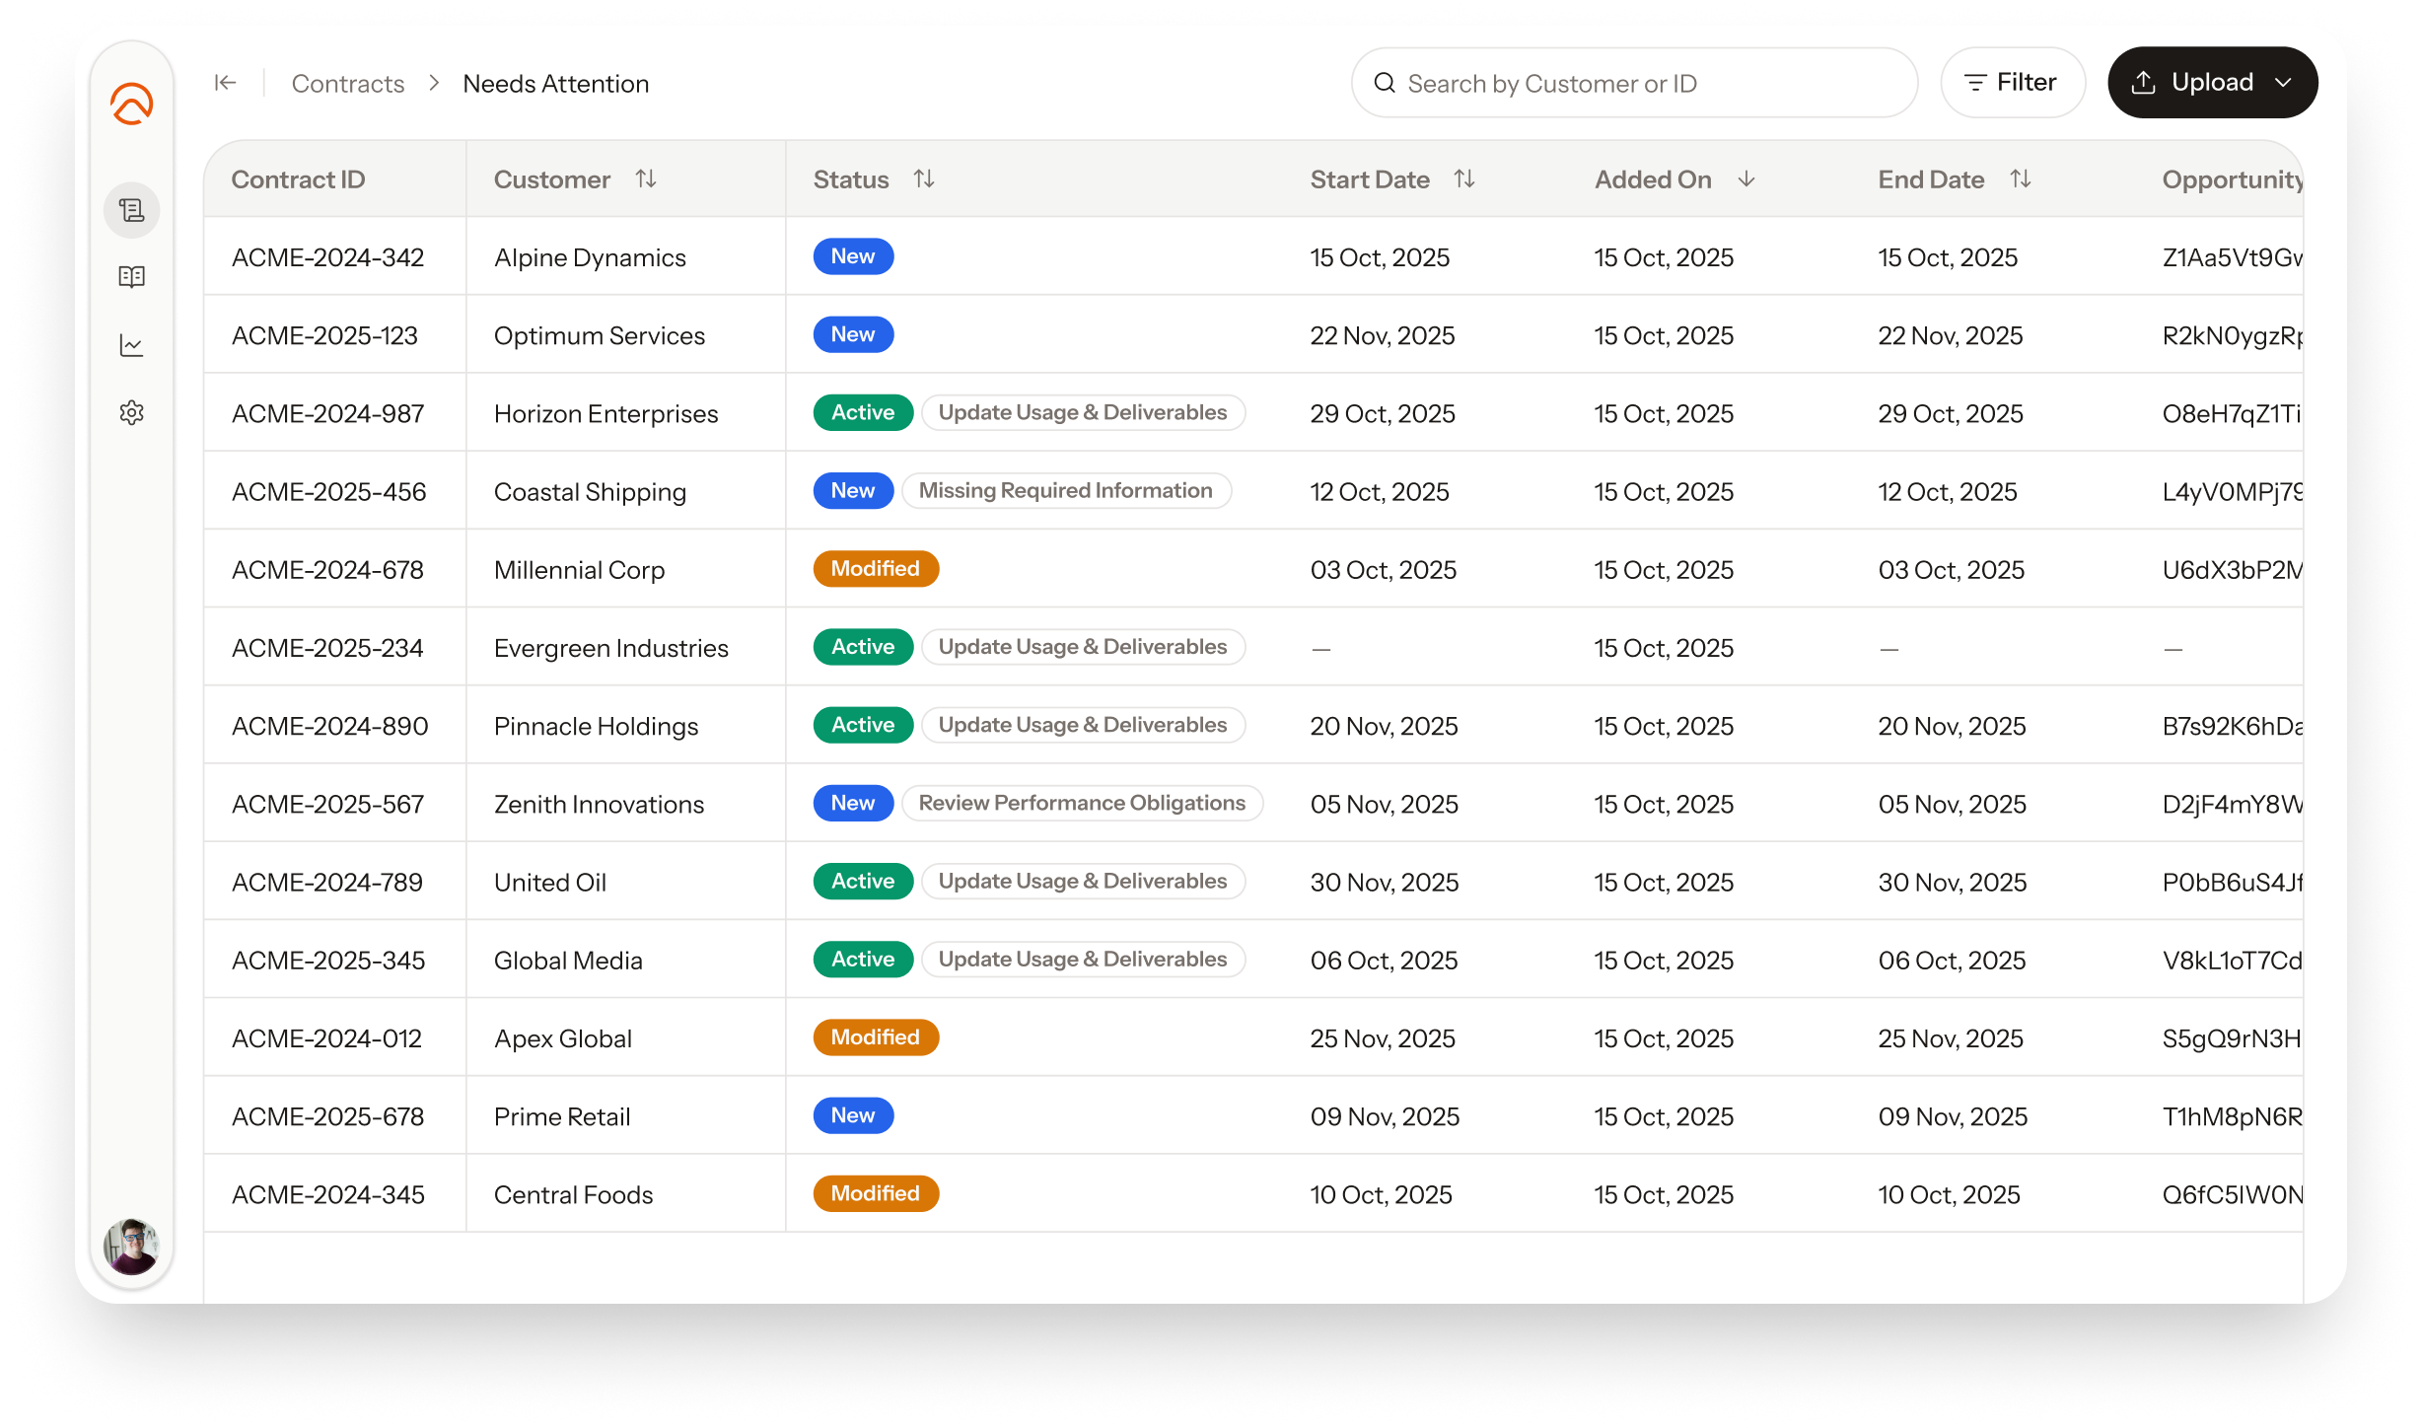Screen dimensions: 2422x1428
Task: Expand the Upload button dropdown chevron
Action: (x=2284, y=83)
